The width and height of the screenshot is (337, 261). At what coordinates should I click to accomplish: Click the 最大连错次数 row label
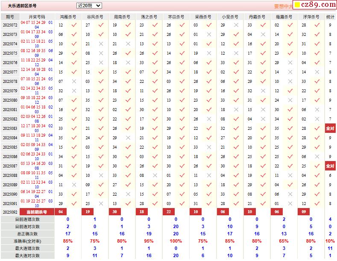pos(27,248)
